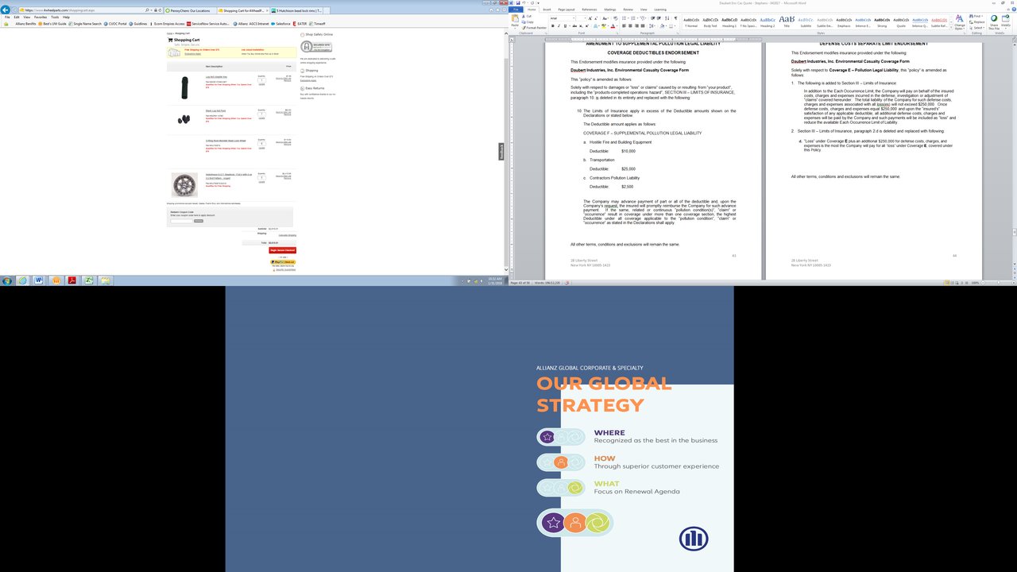Expand Word styles gallery arrow
This screenshot has height=572, width=1017.
coord(950,28)
